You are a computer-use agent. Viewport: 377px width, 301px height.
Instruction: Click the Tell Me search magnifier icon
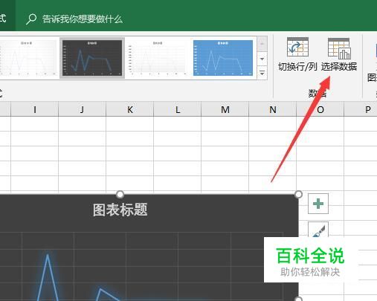(x=31, y=19)
